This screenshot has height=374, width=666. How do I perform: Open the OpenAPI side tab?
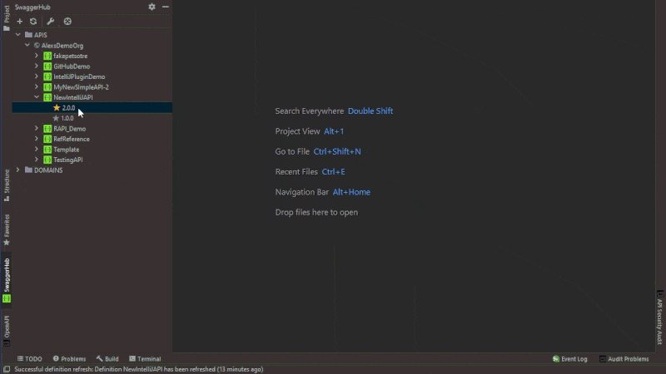pyautogui.click(x=7, y=331)
